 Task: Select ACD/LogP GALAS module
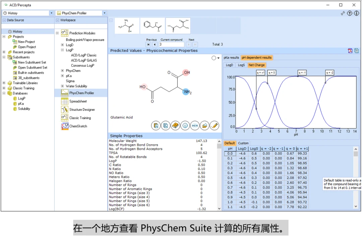[x=84, y=60]
